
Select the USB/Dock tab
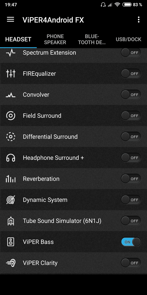pos(128,39)
